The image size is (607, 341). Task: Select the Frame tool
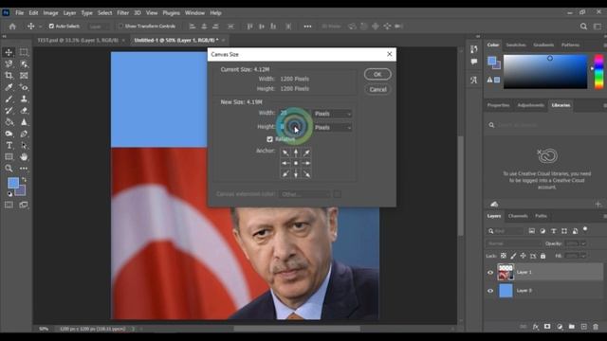(24, 76)
